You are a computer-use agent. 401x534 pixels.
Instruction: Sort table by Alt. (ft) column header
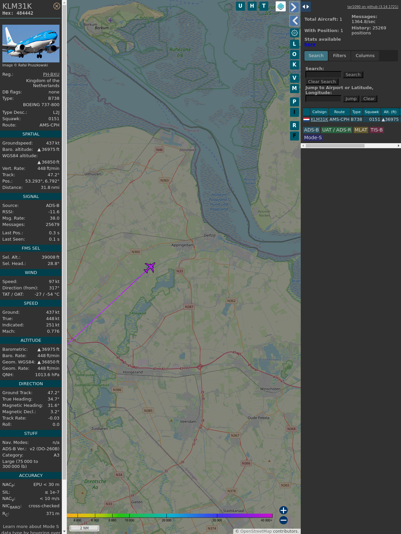tap(390, 112)
